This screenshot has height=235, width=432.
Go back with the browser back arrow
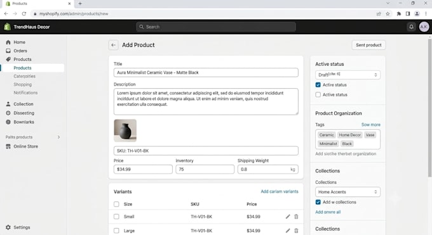pos(6,13)
